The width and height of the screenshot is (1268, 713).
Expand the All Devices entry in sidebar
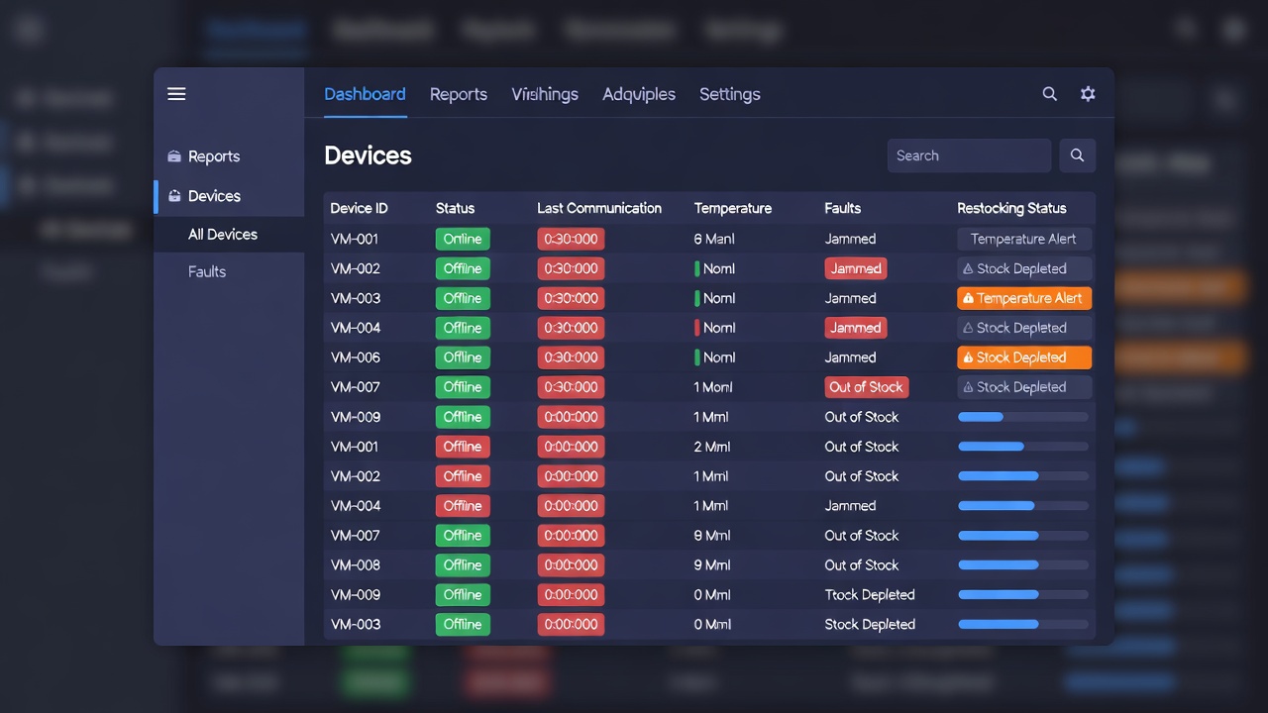click(x=222, y=234)
